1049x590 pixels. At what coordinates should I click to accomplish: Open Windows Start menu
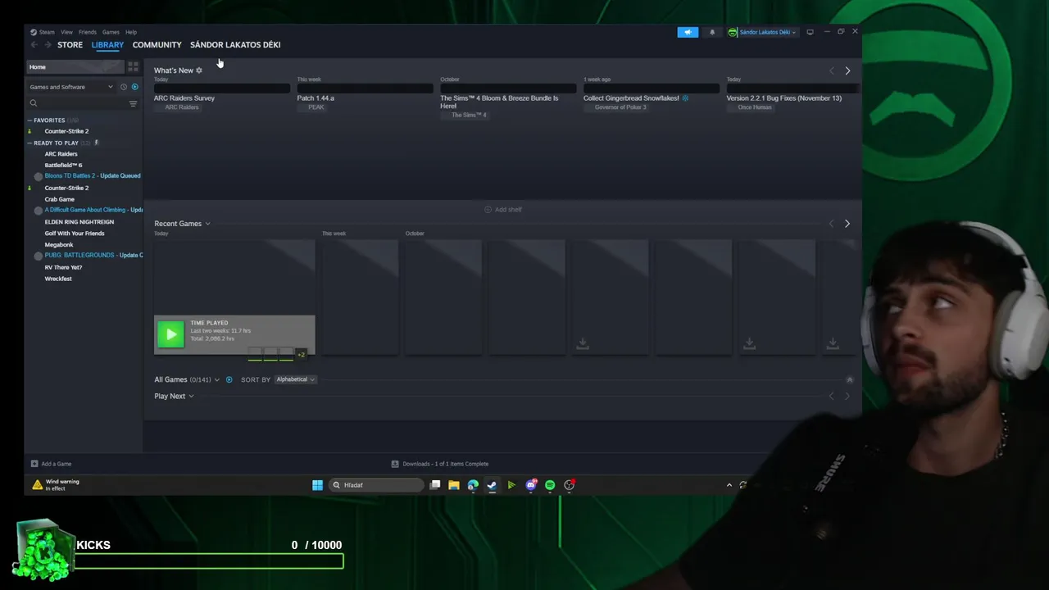317,485
